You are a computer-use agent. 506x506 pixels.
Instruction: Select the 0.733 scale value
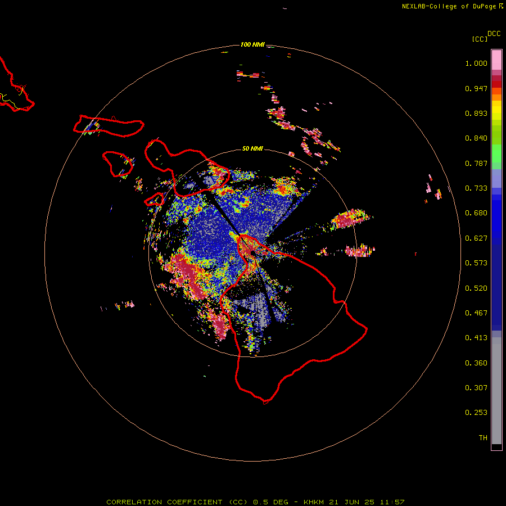(x=476, y=188)
